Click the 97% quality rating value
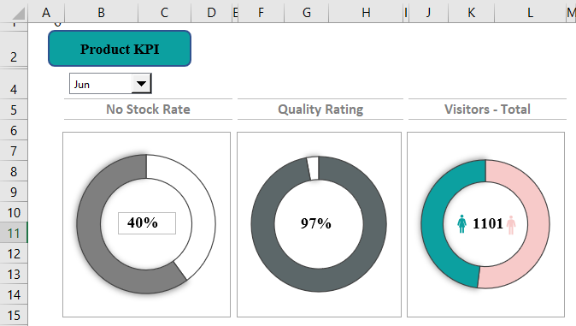This screenshot has width=576, height=326. click(315, 223)
